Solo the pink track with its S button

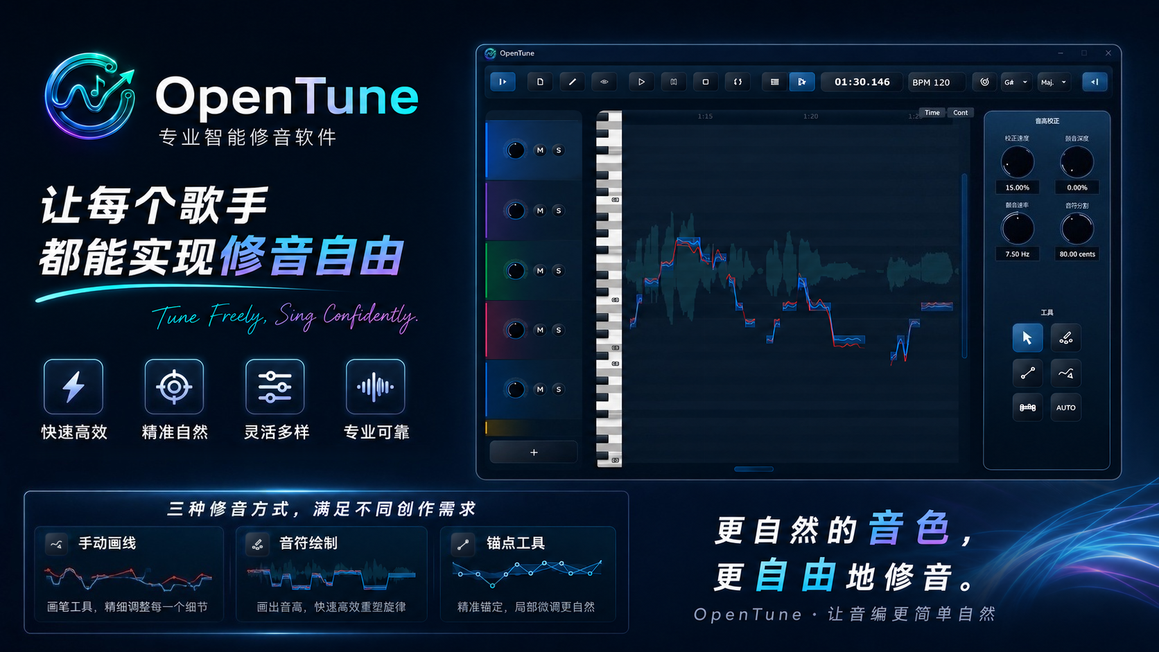pyautogui.click(x=558, y=330)
